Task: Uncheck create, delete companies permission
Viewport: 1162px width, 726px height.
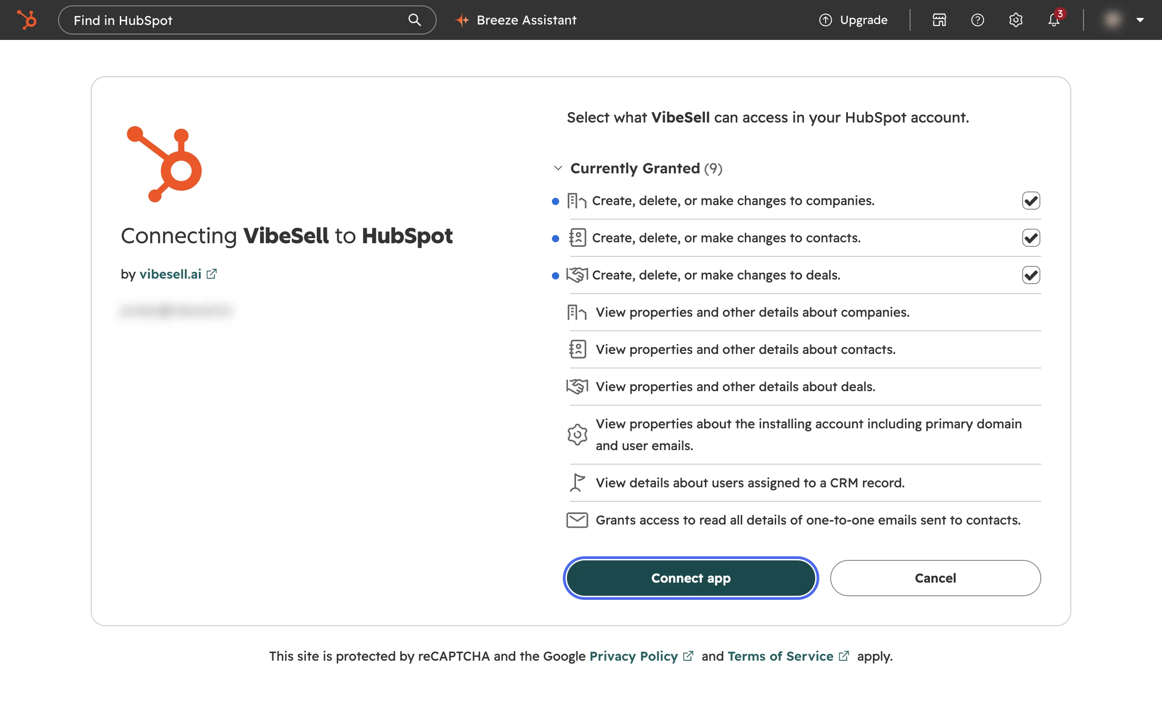Action: [x=1031, y=201]
